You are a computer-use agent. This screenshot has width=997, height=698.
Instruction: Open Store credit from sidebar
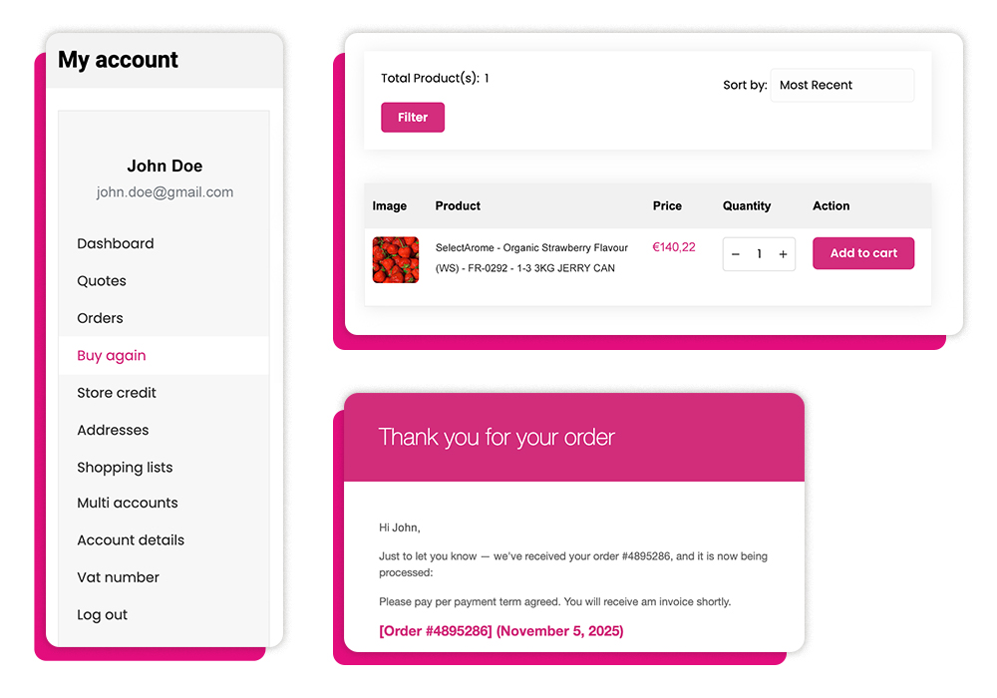(117, 393)
